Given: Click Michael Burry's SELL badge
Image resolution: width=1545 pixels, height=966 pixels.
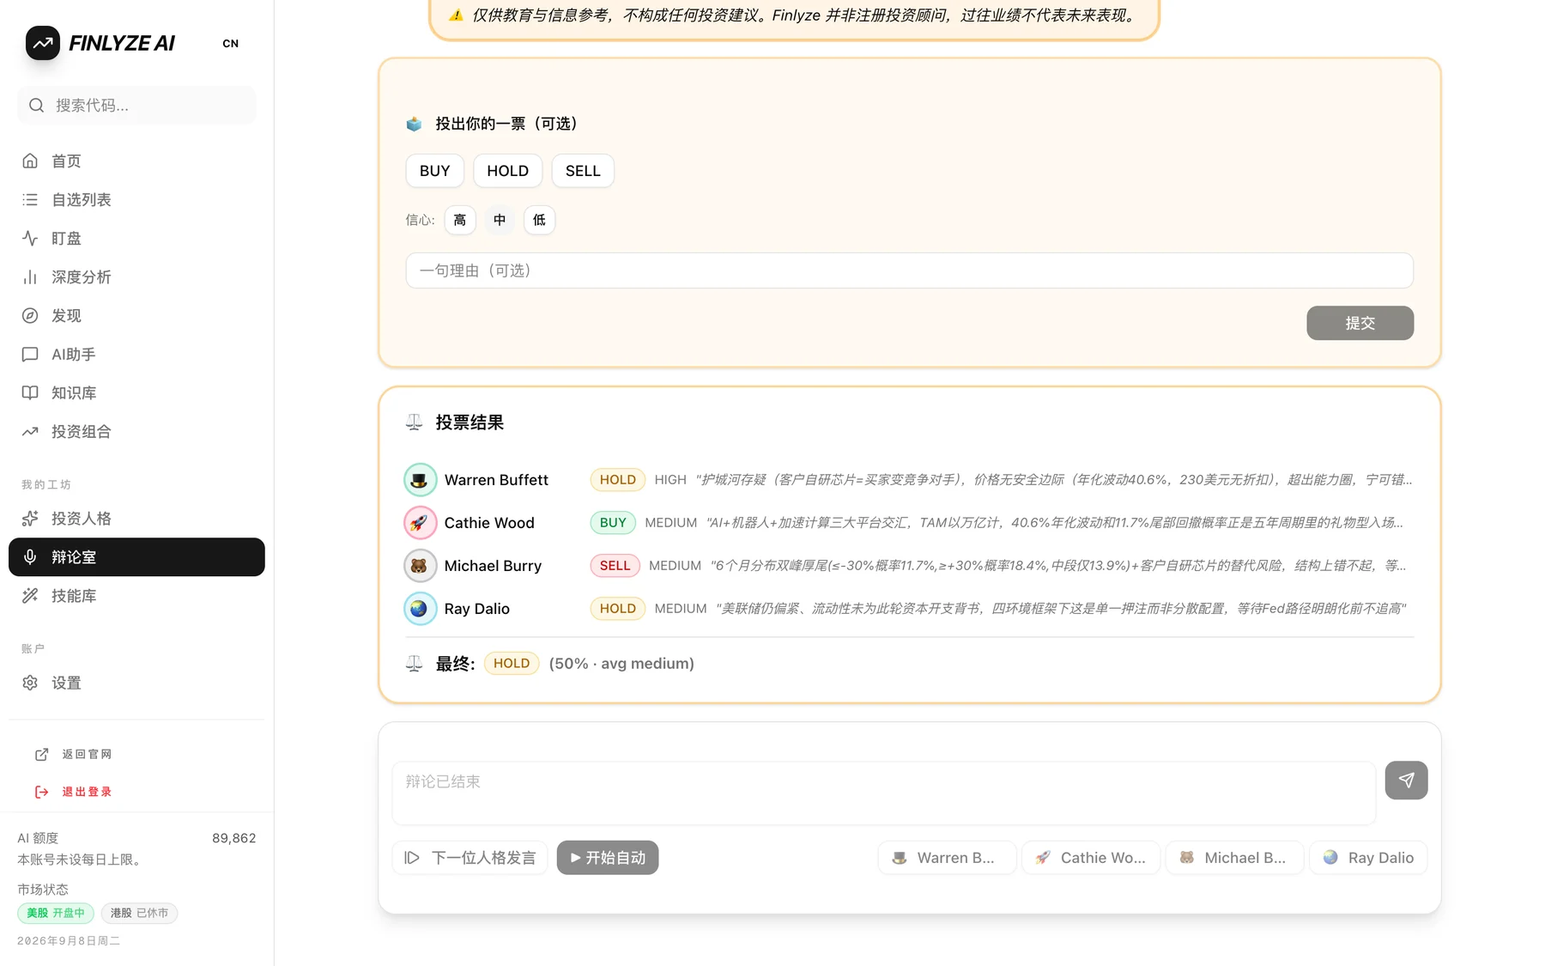Looking at the screenshot, I should coord(615,565).
